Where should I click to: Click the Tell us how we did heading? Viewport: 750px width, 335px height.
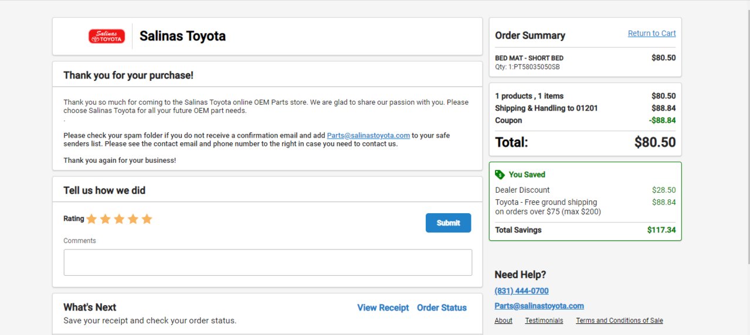point(104,190)
